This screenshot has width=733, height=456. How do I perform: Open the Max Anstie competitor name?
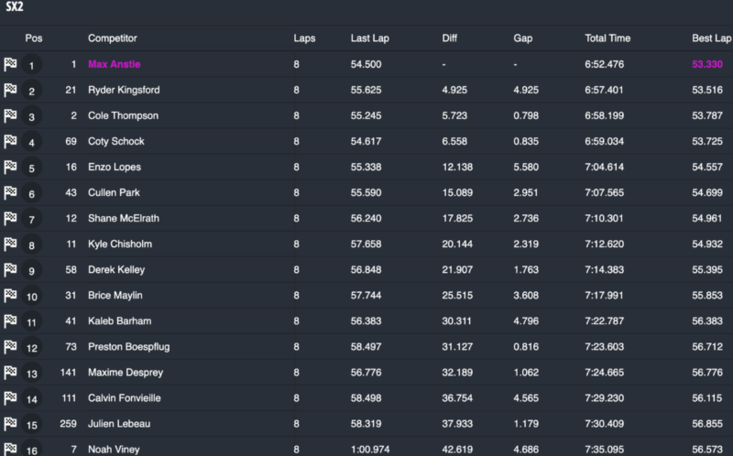click(x=114, y=64)
